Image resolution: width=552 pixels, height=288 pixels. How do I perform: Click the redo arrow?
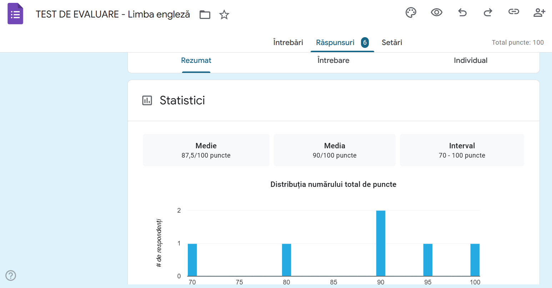pyautogui.click(x=488, y=13)
